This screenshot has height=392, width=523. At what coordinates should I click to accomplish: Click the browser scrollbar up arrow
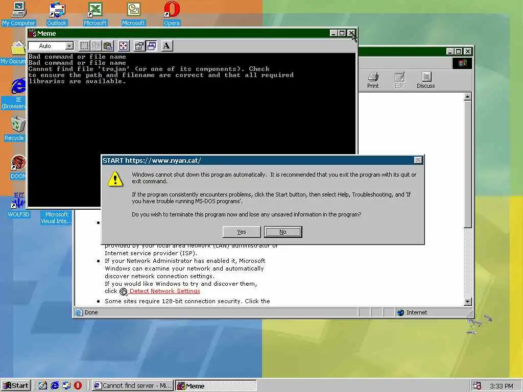(x=468, y=97)
